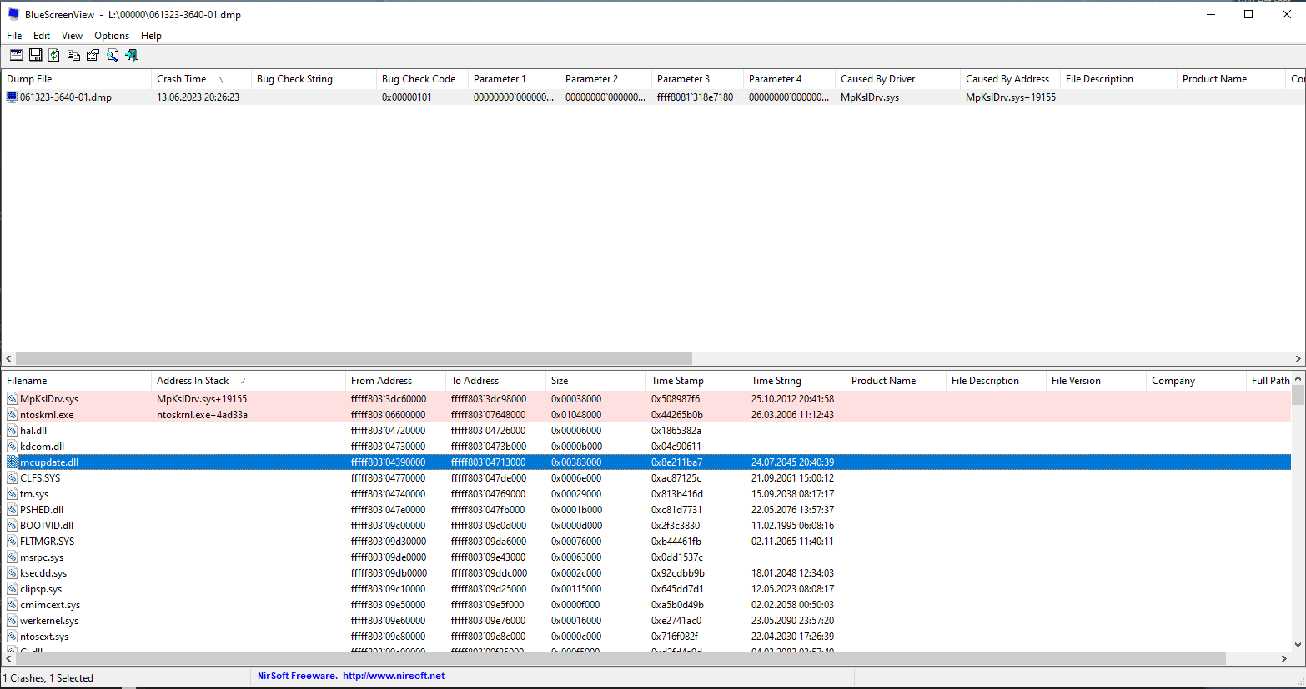
Task: Click the file icon next to msrpc.sys
Action: (12, 557)
